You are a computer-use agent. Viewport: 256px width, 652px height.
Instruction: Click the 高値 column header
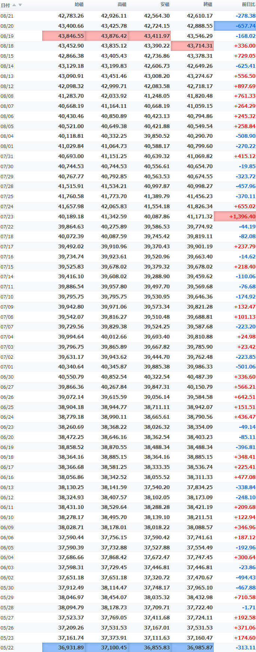tap(122, 4)
